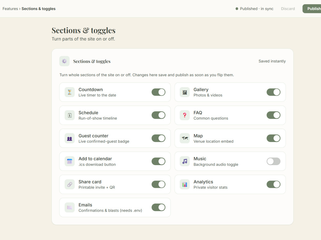Click the Schedule calendar-page icon
Image resolution: width=321 pixels, height=240 pixels.
70,115
